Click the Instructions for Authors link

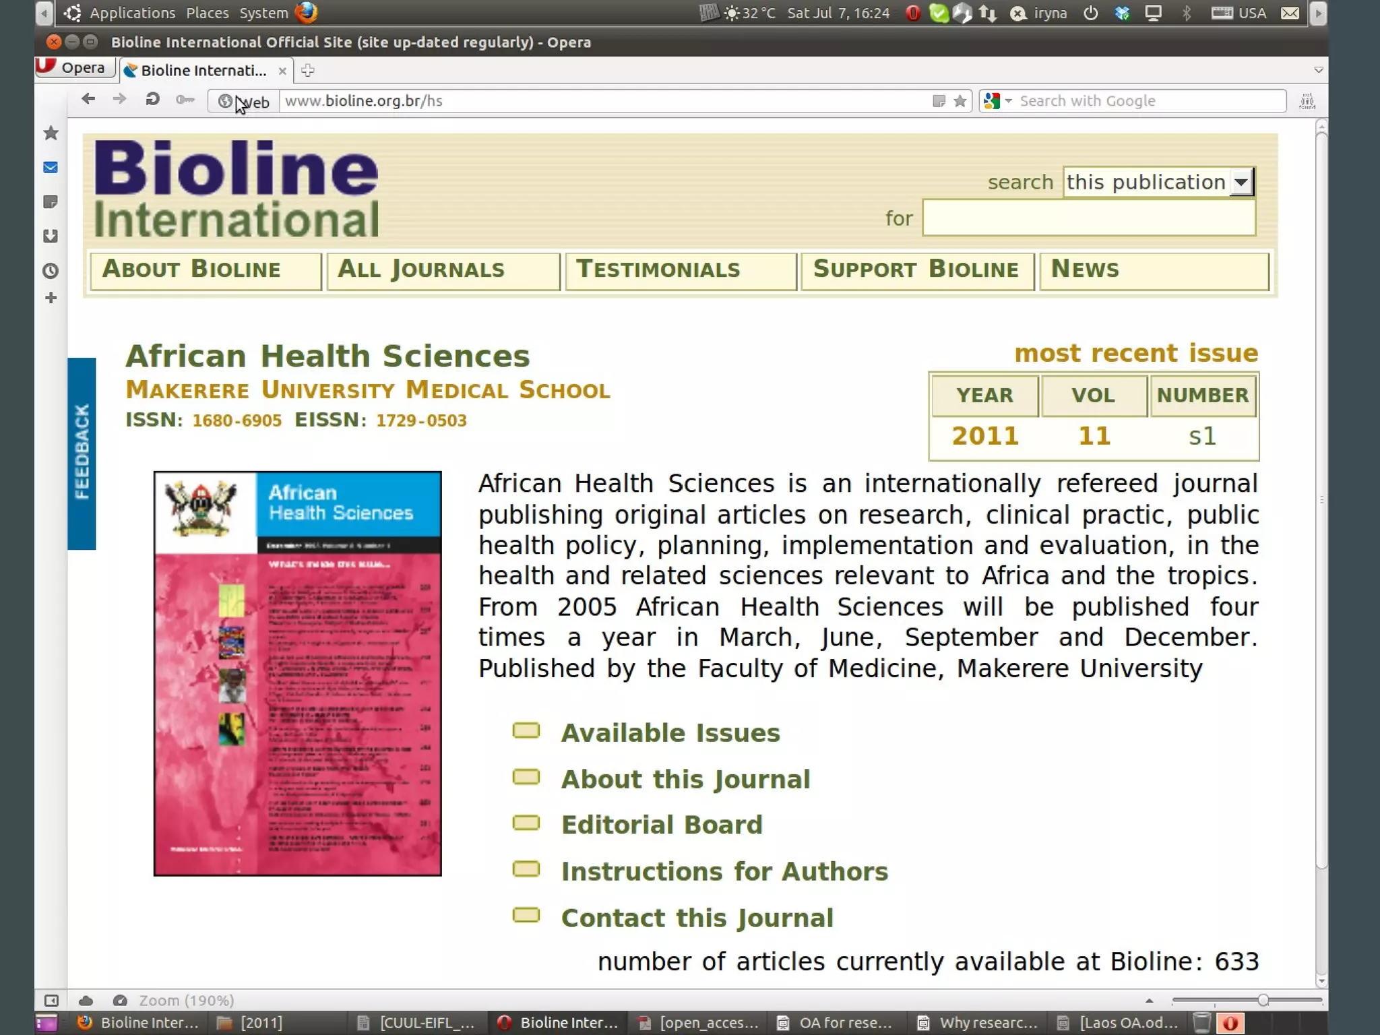pos(724,872)
